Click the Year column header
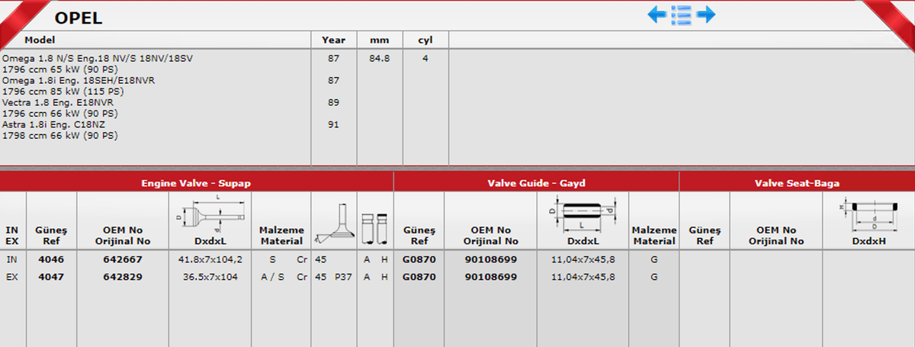The height and width of the screenshot is (347, 915). coord(333,40)
